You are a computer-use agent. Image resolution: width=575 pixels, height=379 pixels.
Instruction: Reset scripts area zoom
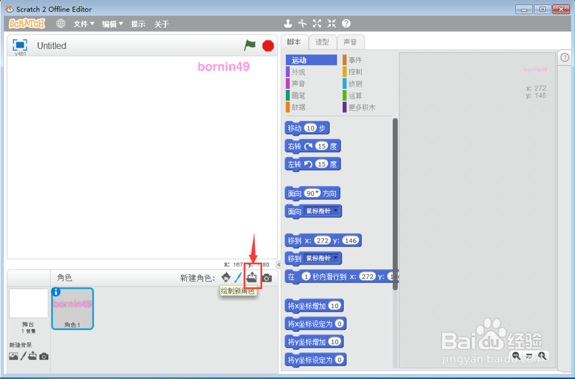tap(529, 355)
